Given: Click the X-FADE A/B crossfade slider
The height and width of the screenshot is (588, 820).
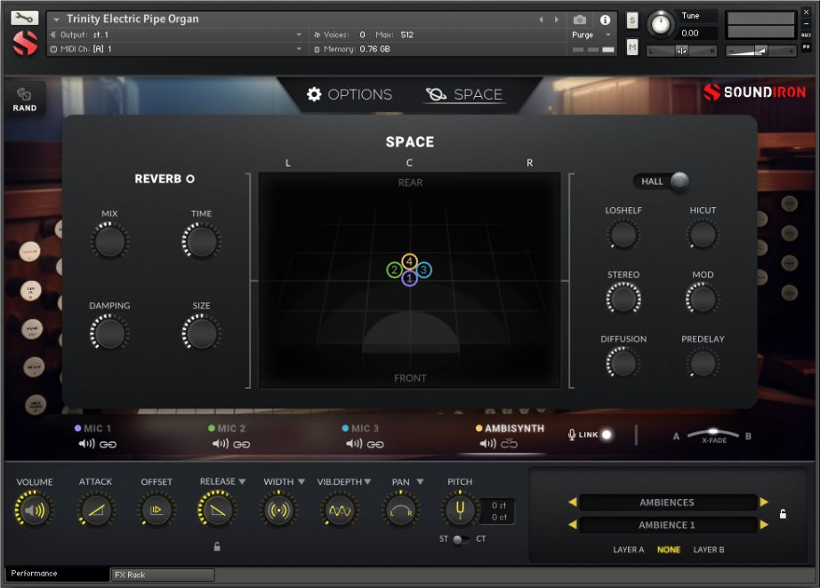Looking at the screenshot, I should [712, 435].
